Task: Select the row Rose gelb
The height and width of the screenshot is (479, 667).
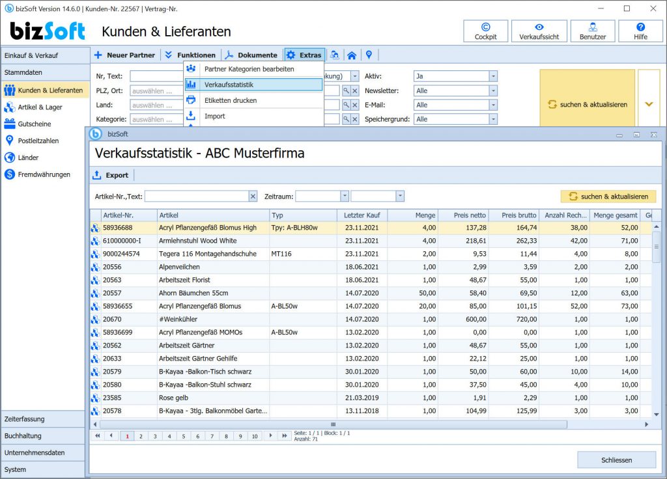Action: (x=371, y=398)
